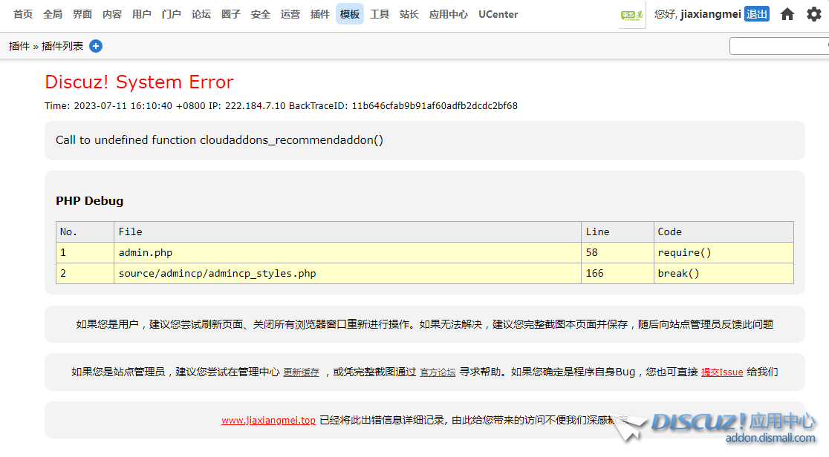This screenshot has height=457, width=829.
Task: Click 插件列表 in the breadcrumb
Action: [x=62, y=46]
